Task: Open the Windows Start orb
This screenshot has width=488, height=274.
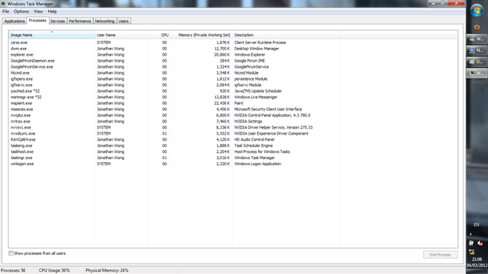Action: pos(477,10)
